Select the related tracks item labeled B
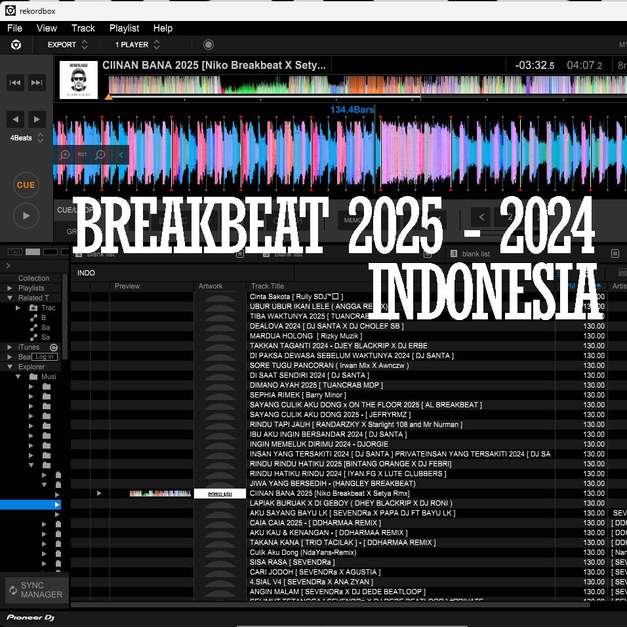This screenshot has height=627, width=627. (39, 317)
